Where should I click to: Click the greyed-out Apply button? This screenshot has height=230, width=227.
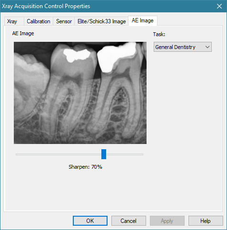(x=167, y=220)
